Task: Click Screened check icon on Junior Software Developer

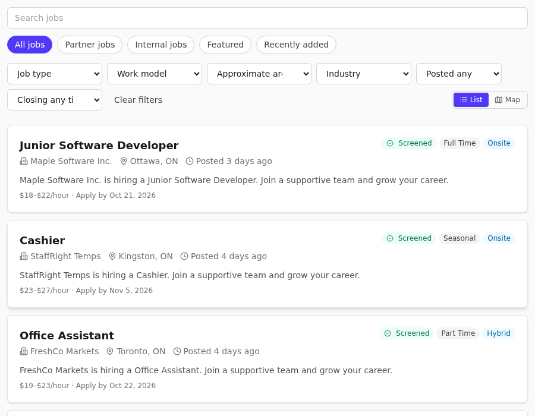Action: [x=390, y=143]
